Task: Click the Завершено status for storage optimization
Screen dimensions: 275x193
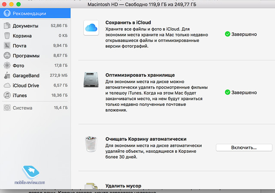Action: (x=244, y=92)
